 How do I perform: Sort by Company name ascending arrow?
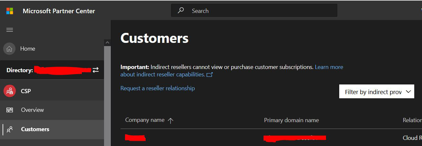(x=171, y=120)
